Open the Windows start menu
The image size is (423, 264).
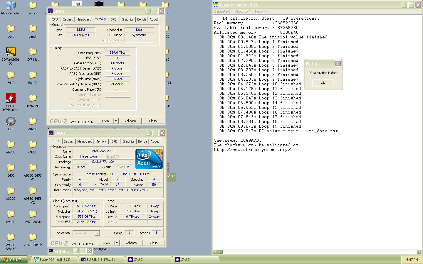click(14, 260)
